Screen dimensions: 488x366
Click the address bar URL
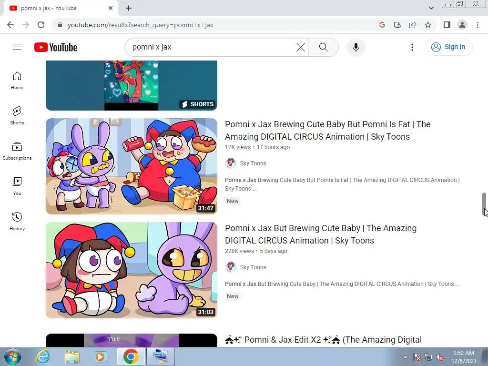point(141,25)
